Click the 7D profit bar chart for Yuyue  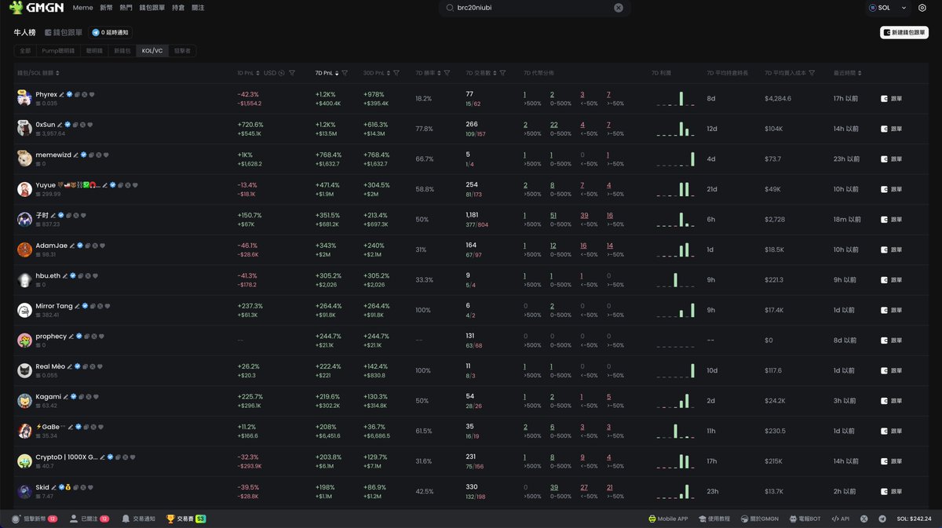coord(676,189)
